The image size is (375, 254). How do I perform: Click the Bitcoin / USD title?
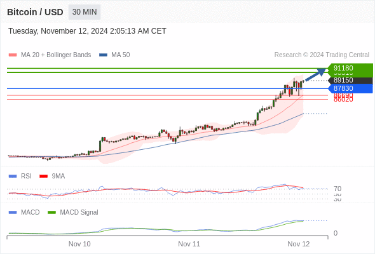click(35, 12)
